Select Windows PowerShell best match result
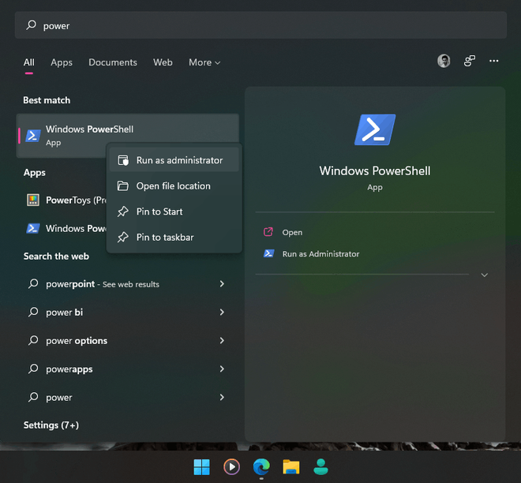 tap(128, 136)
